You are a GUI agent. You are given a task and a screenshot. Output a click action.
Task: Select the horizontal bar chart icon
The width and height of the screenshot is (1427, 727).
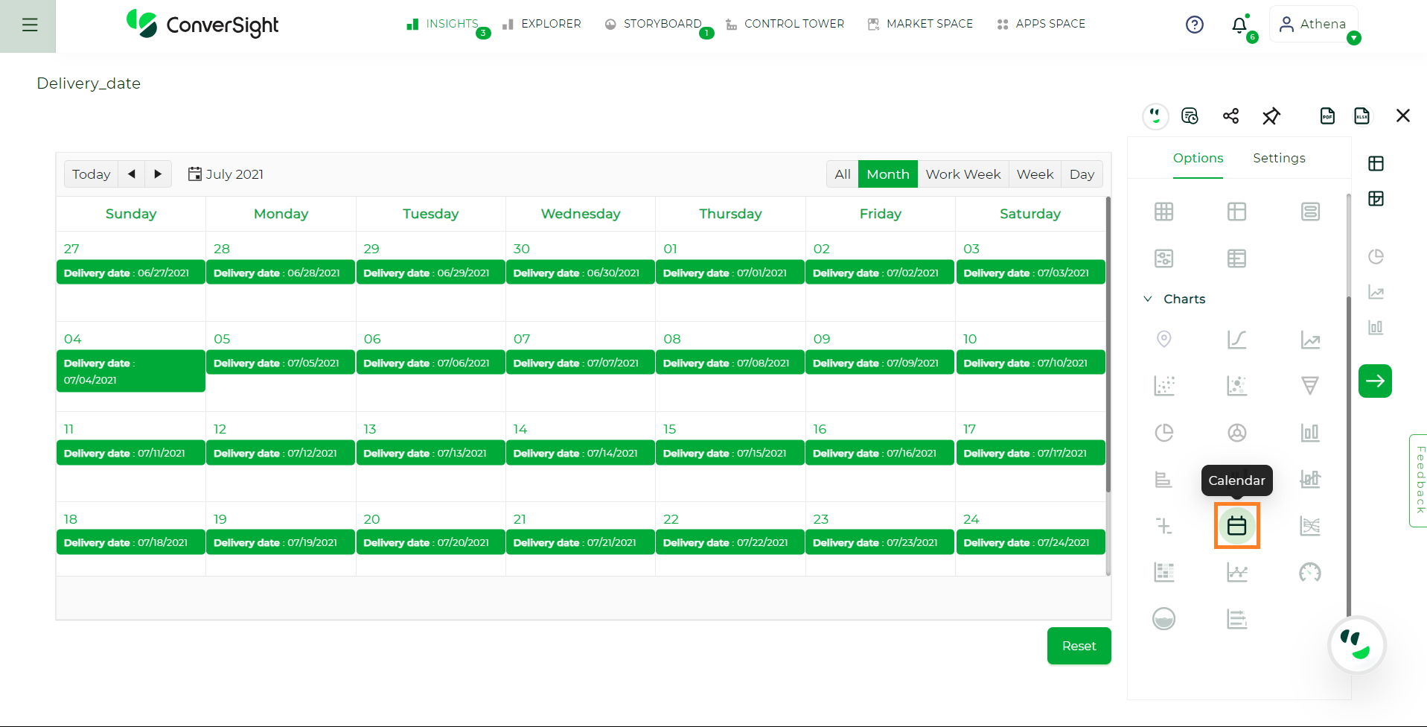click(x=1163, y=479)
